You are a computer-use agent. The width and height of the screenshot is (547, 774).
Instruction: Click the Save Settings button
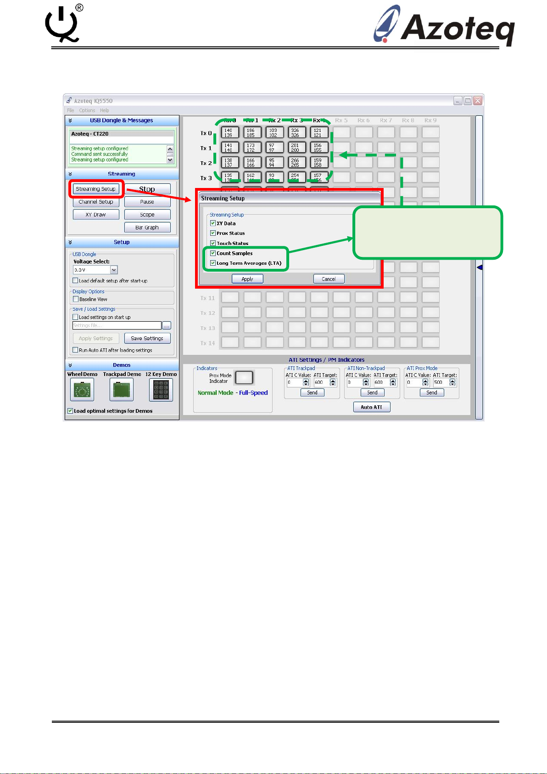[147, 338]
